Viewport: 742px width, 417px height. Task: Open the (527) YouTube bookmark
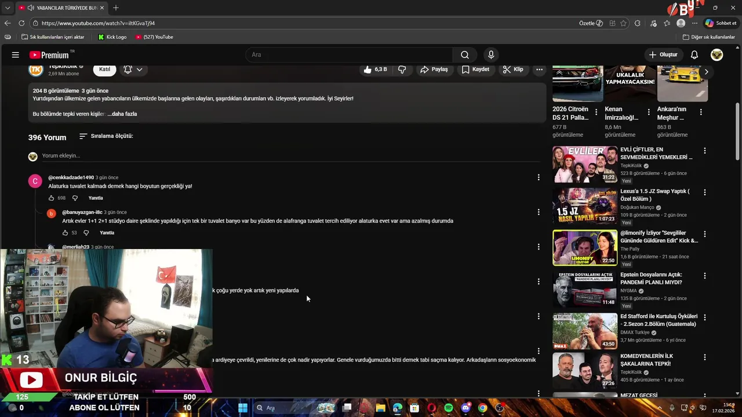tap(154, 37)
